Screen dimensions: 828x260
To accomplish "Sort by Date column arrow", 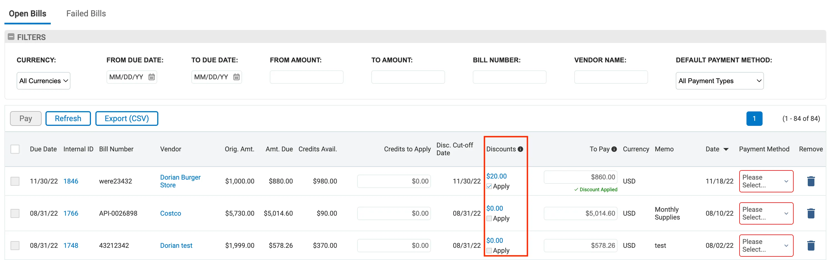I will [726, 149].
